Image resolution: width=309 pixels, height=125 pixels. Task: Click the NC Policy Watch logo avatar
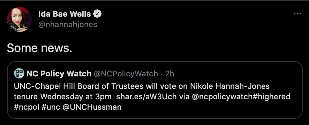pos(19,73)
